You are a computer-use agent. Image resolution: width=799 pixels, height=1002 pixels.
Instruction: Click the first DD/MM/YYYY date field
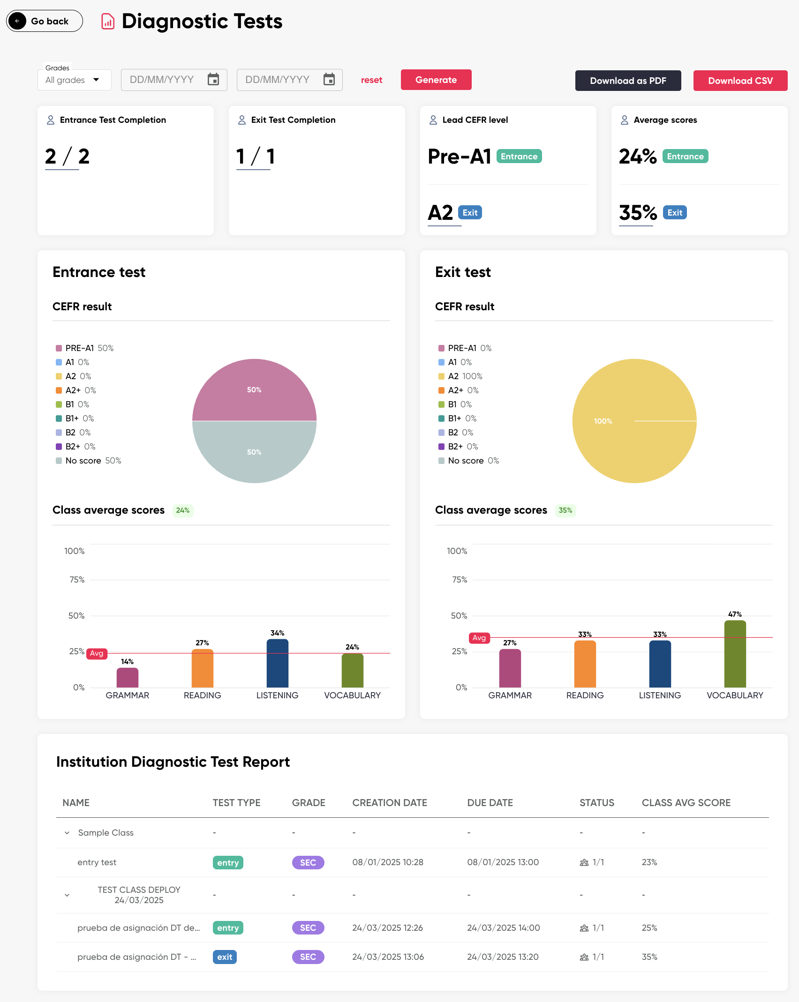click(x=174, y=80)
